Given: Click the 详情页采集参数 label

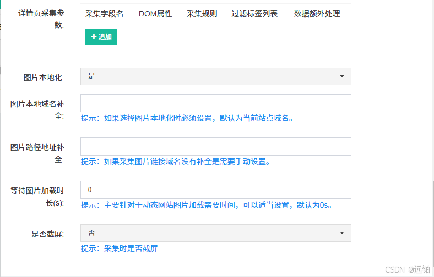Looking at the screenshot, I should 41,19.
